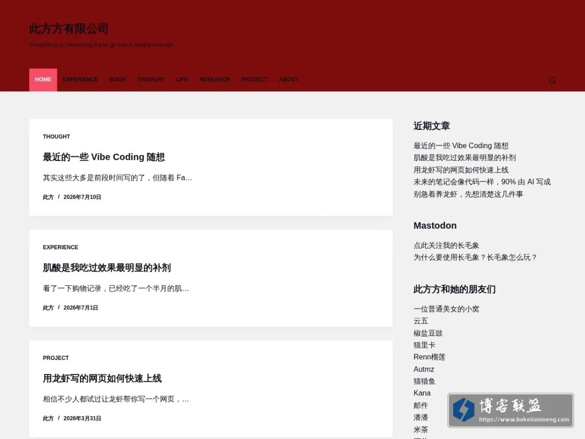Click the THOUGHT category label on first post
585x439 pixels.
(x=57, y=137)
